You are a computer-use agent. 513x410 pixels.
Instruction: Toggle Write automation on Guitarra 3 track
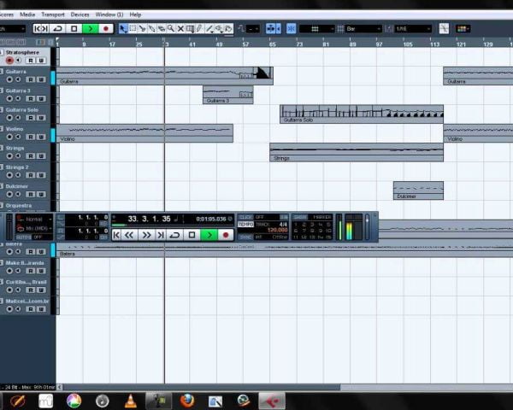(41, 99)
